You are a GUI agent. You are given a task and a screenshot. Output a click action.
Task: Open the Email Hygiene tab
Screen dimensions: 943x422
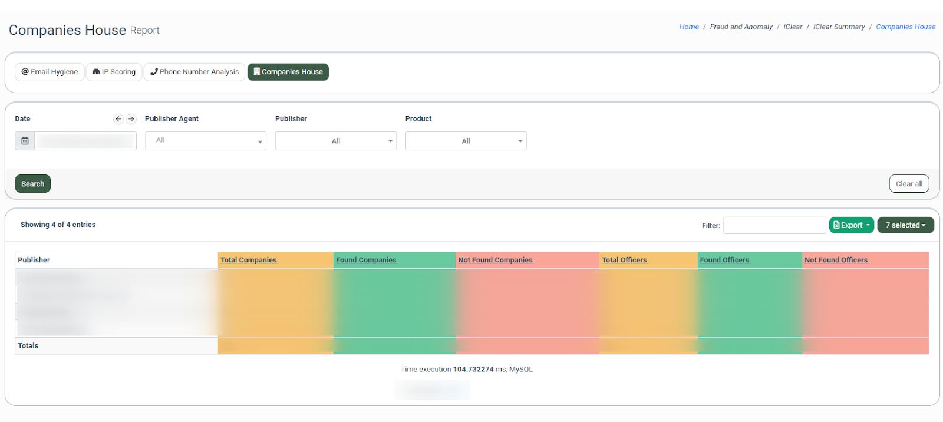50,72
